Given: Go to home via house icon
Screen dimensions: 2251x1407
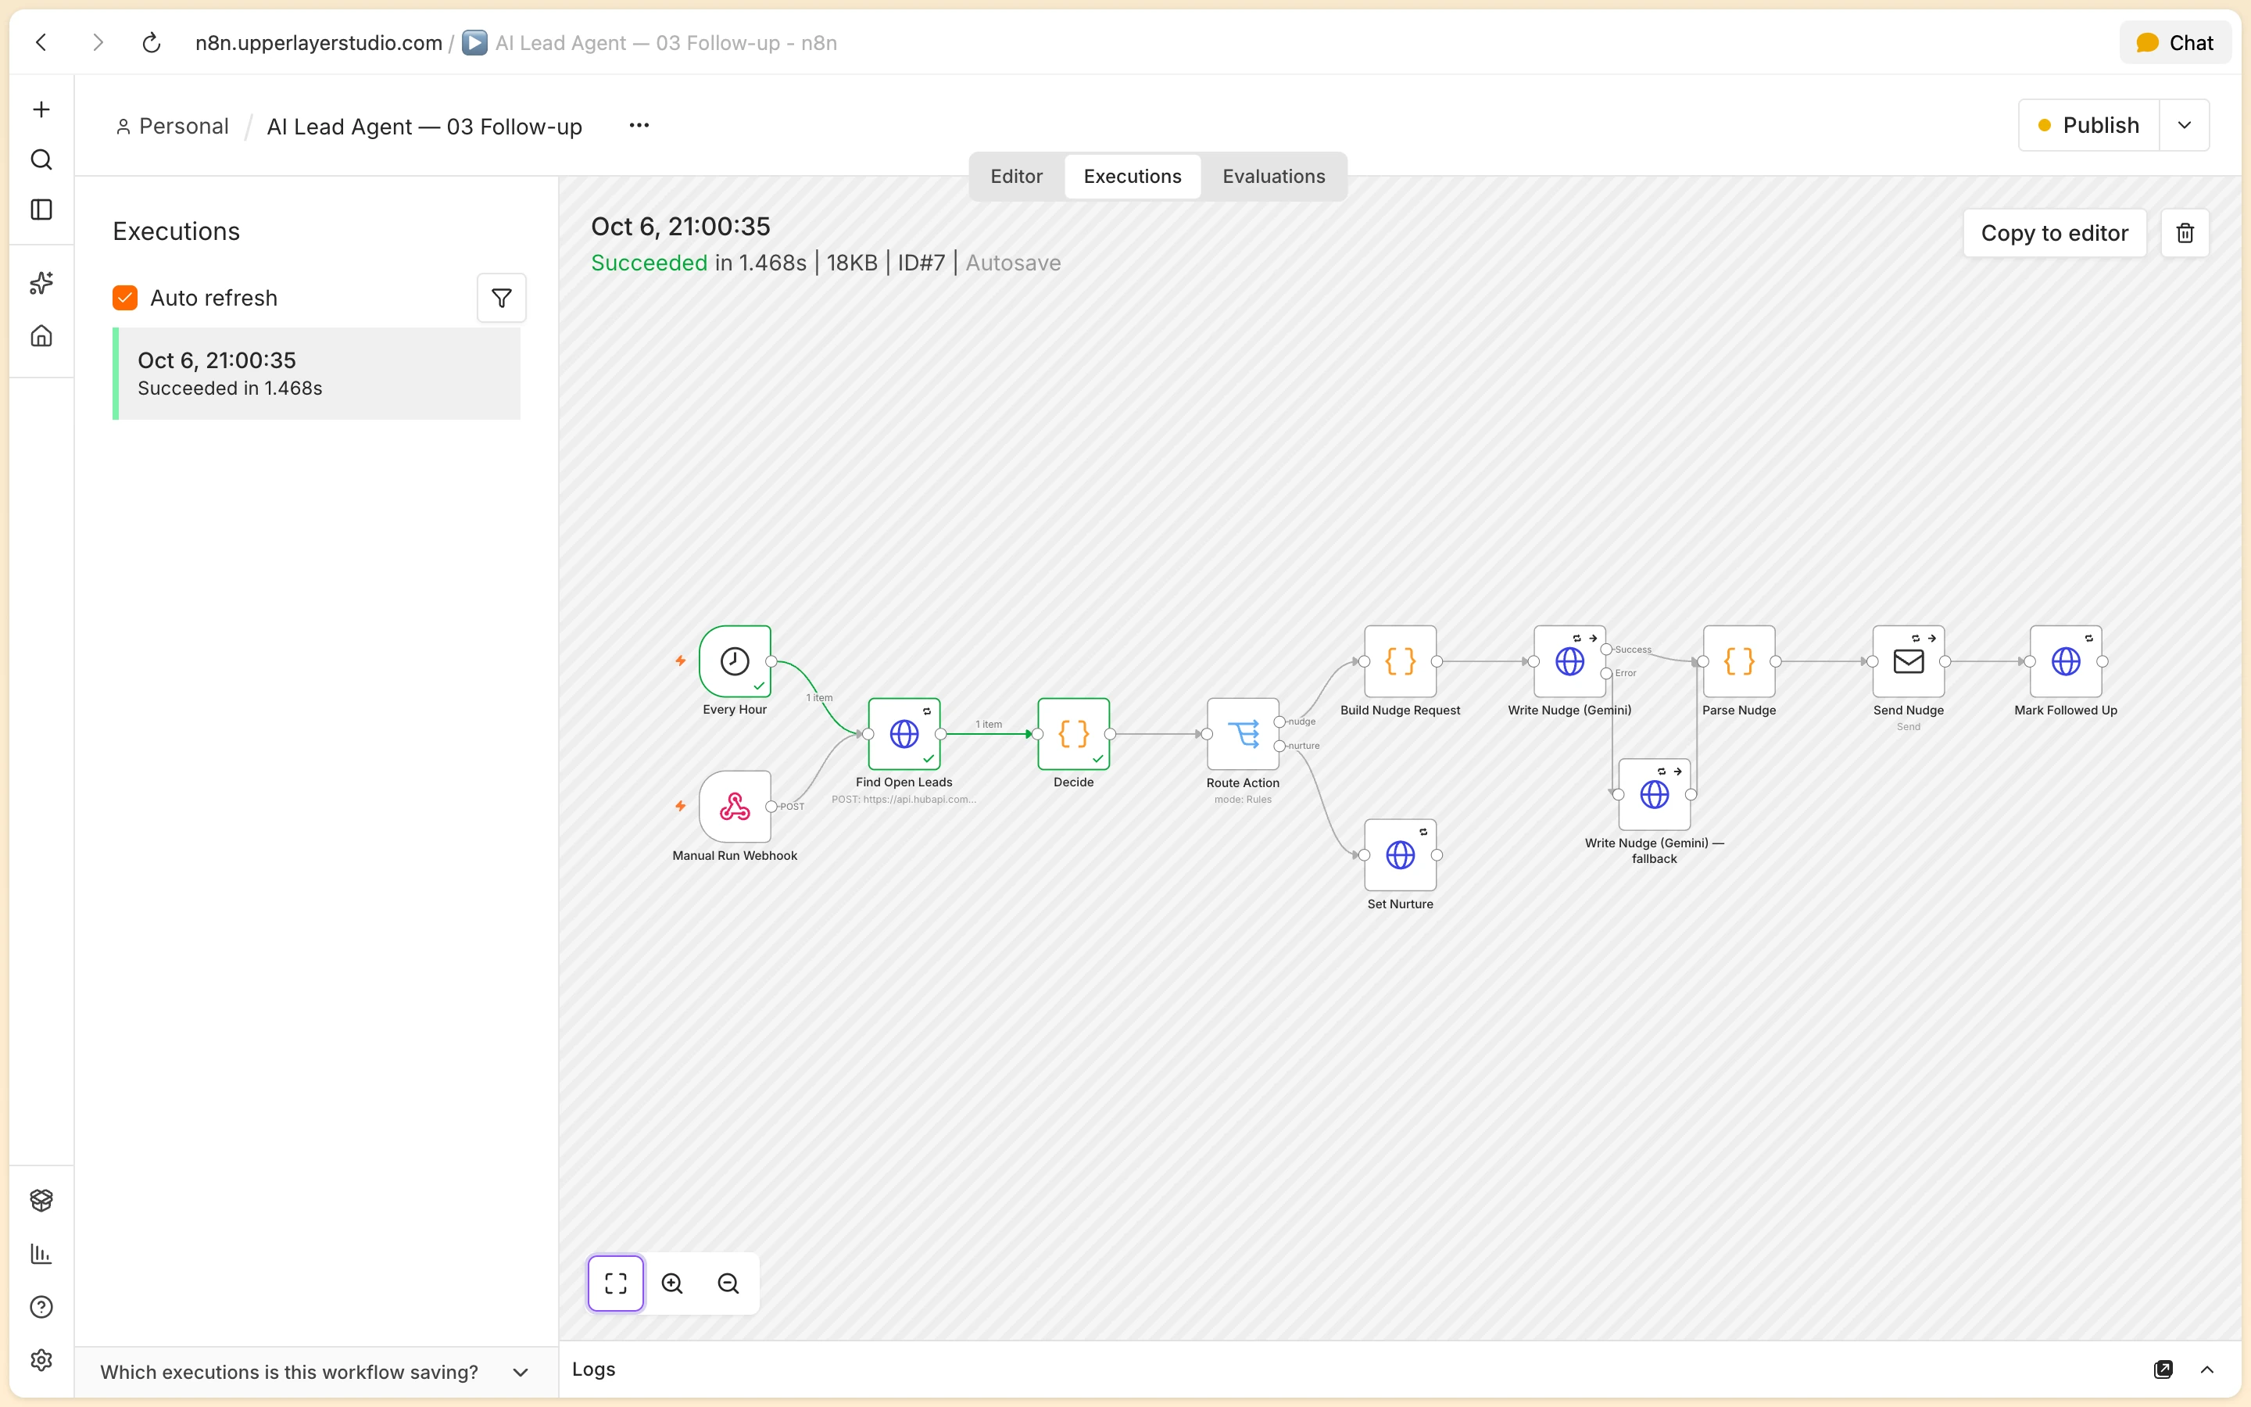Looking at the screenshot, I should [41, 336].
